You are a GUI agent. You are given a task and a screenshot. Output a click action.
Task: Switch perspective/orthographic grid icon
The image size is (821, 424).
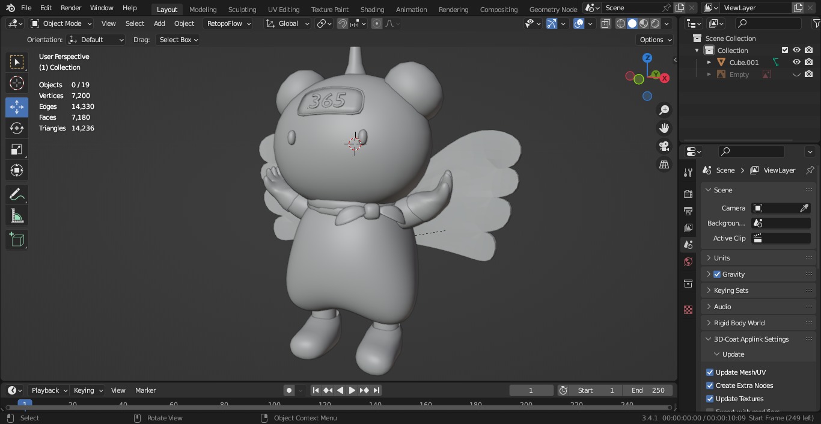tap(664, 164)
